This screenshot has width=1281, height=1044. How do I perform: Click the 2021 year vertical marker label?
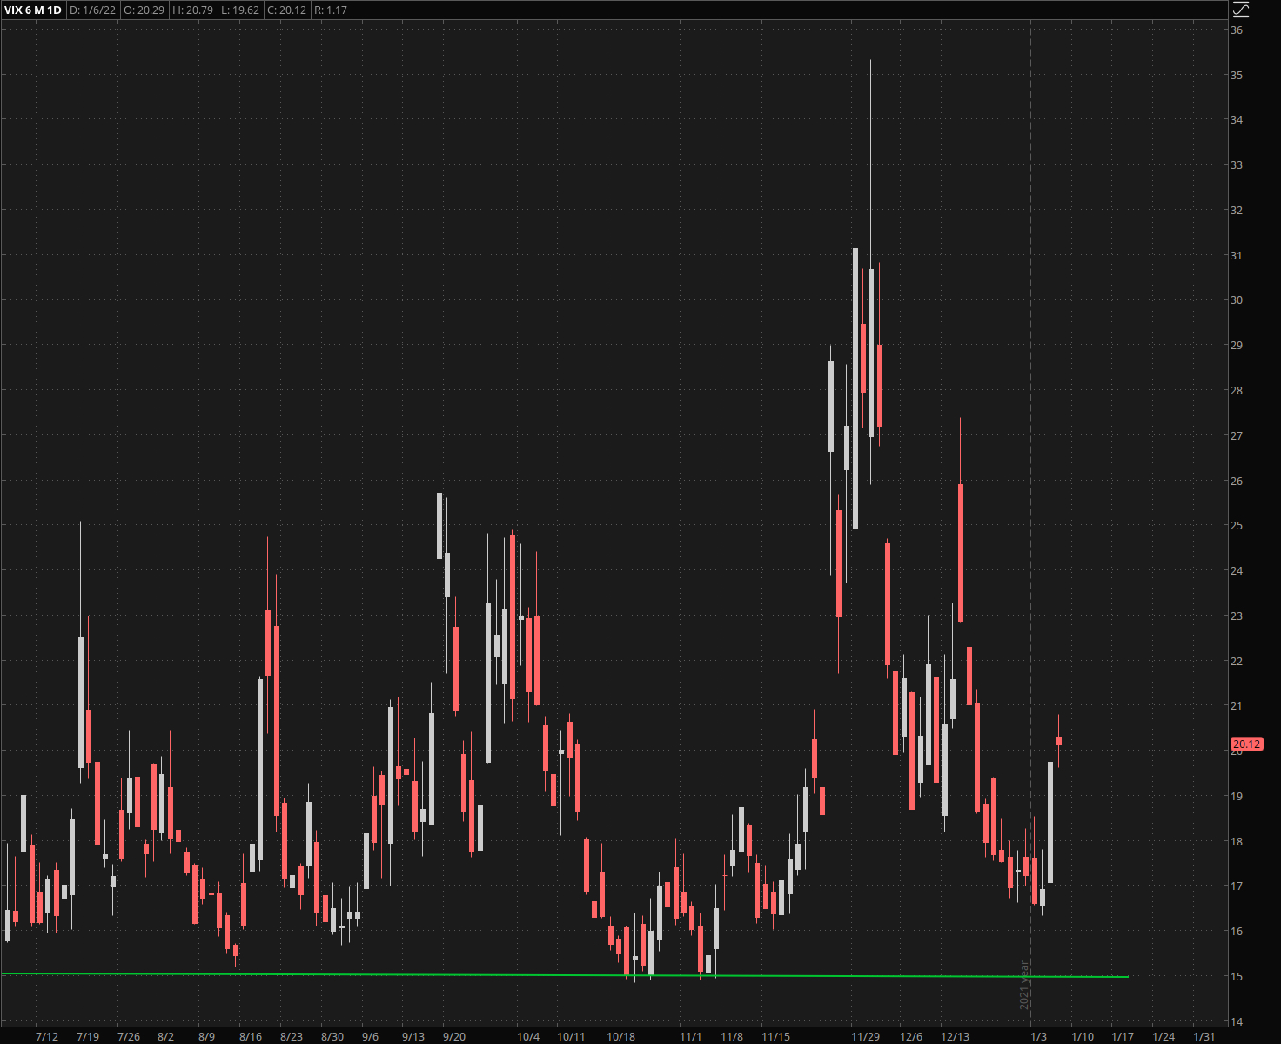click(x=1024, y=985)
